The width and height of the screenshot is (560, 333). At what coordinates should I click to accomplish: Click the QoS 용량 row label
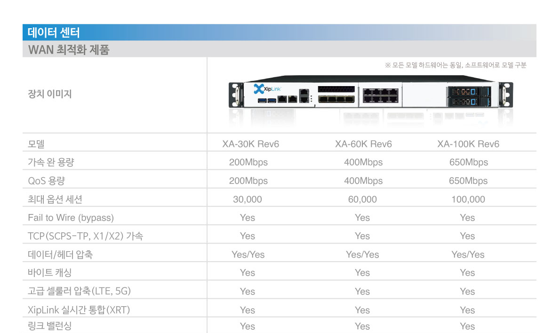coord(47,181)
